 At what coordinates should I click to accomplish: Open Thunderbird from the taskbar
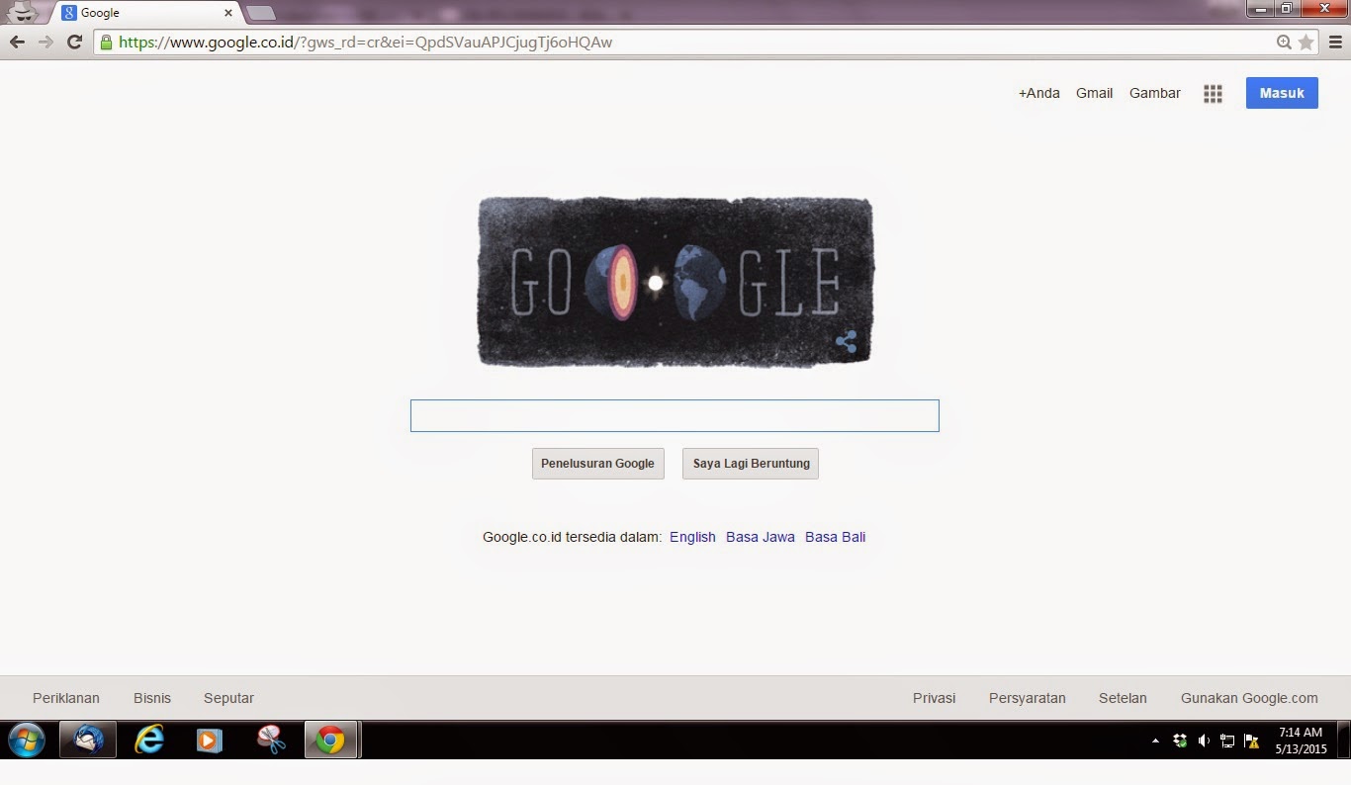[88, 740]
